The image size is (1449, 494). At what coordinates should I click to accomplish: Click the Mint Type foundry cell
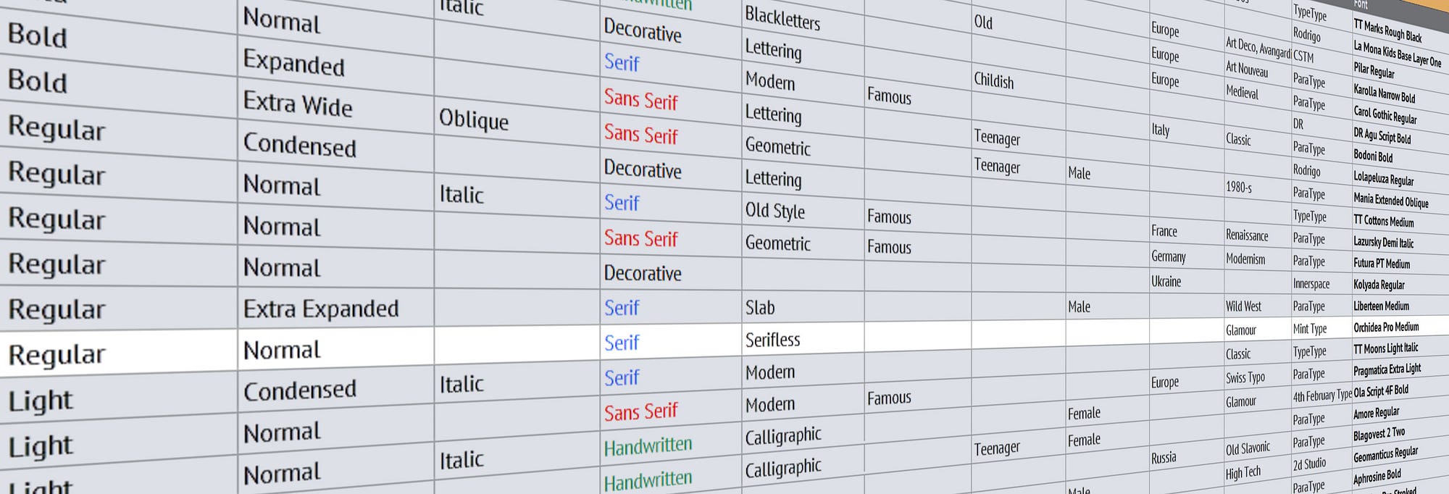tap(1310, 329)
